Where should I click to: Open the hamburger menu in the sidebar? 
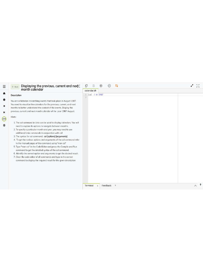pyautogui.click(x=4, y=87)
